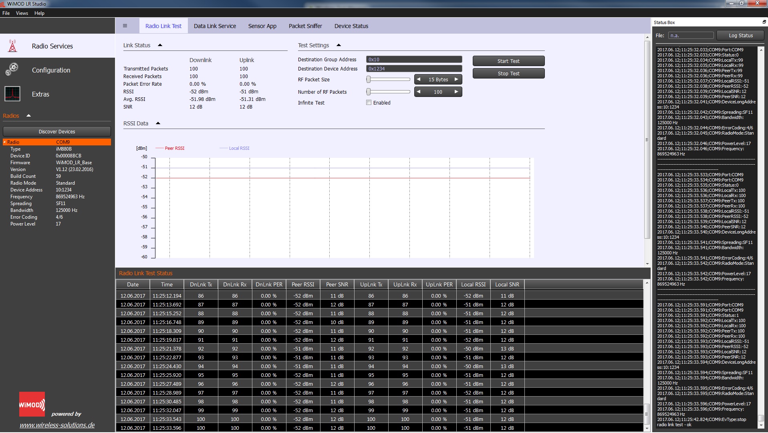Viewport: 768px width, 433px height.
Task: Switch to the Packet Sniffer tab
Action: point(305,26)
